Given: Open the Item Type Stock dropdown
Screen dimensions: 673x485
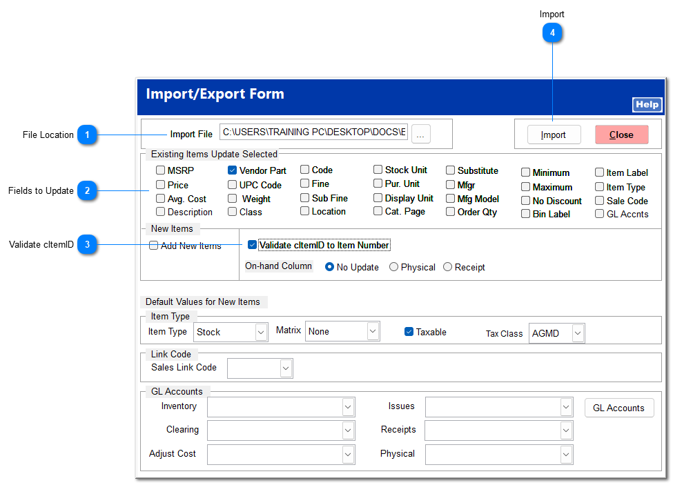Looking at the screenshot, I should click(260, 333).
